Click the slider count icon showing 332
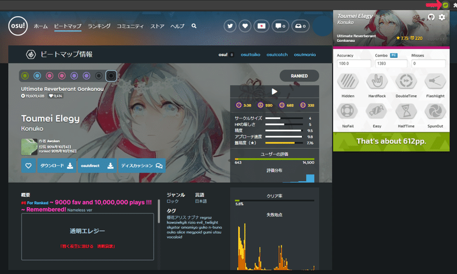This screenshot has width=457, height=274. pyautogui.click(x=303, y=105)
